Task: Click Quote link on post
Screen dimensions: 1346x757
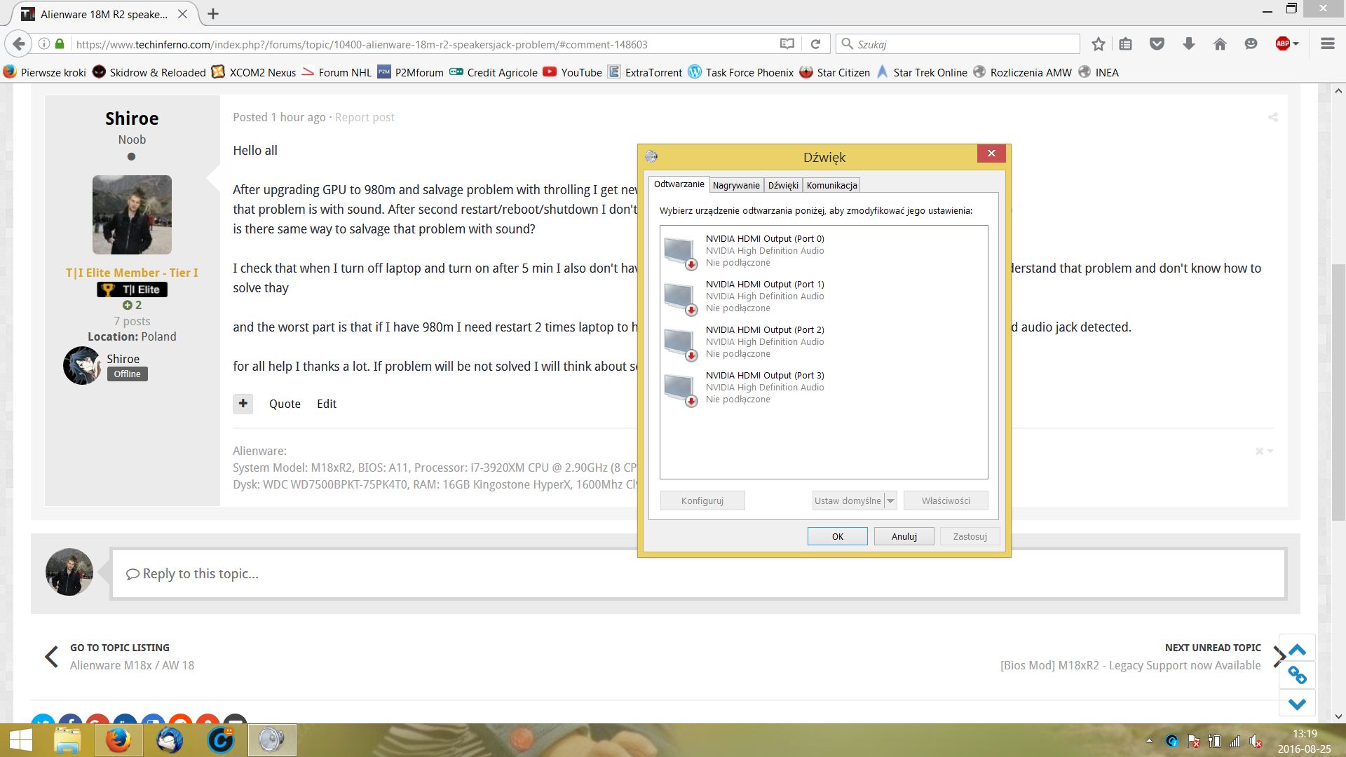Action: (285, 404)
